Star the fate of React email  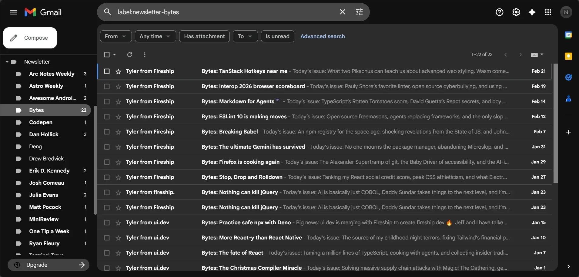118,253
